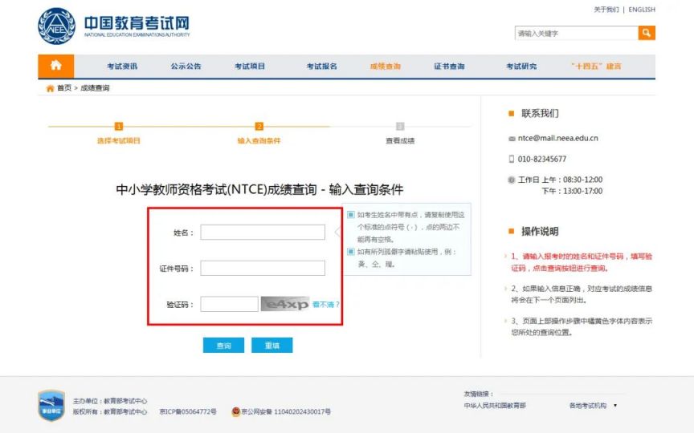Screen dimensions: 694x433
Task: Click the 关于我们 link
Action: (606, 10)
